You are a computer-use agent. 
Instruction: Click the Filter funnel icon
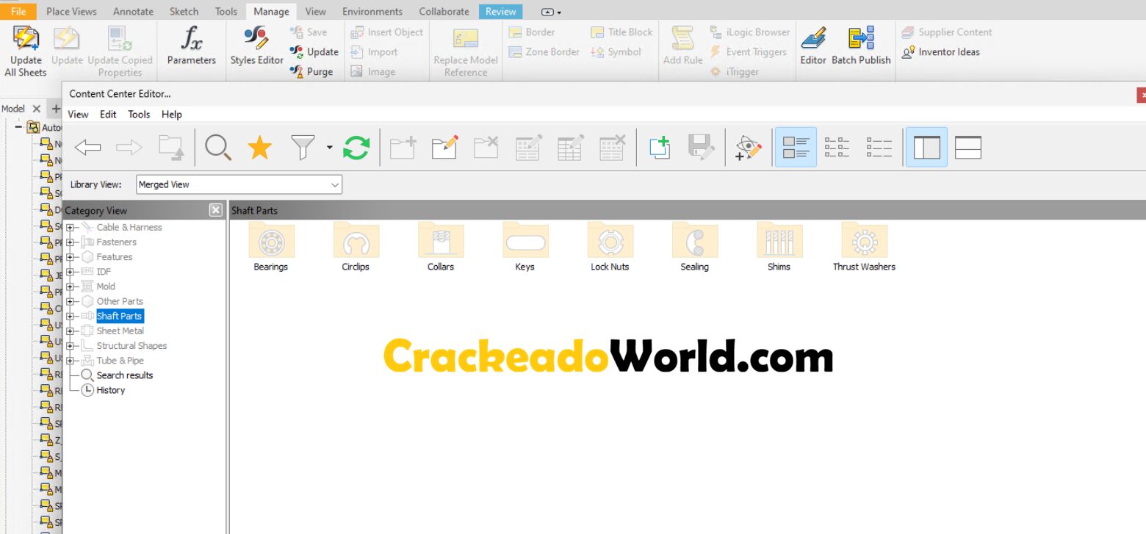(x=303, y=148)
